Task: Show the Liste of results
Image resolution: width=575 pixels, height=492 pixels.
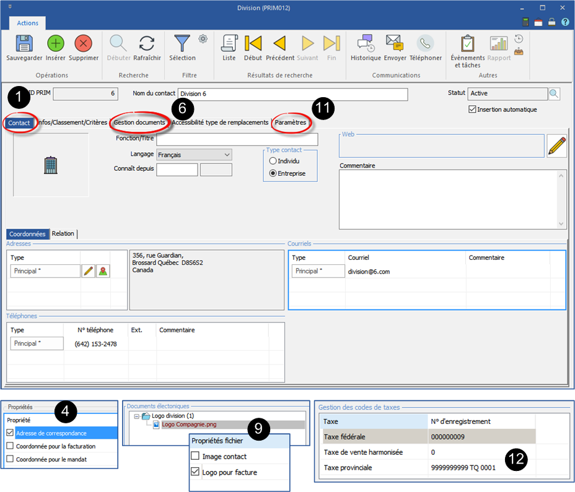Action: pyautogui.click(x=229, y=43)
